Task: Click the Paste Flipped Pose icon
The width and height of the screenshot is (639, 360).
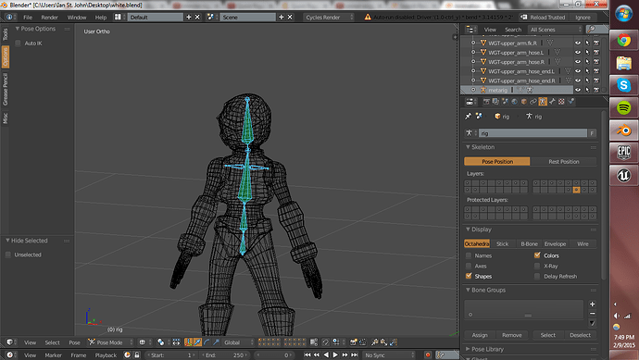Action: pyautogui.click(x=394, y=342)
